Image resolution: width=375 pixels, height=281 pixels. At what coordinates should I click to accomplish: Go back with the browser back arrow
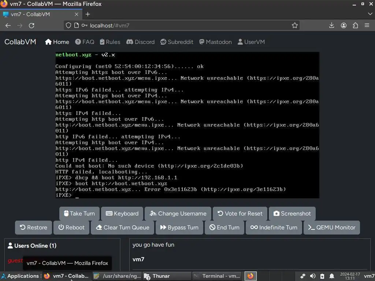(8, 26)
